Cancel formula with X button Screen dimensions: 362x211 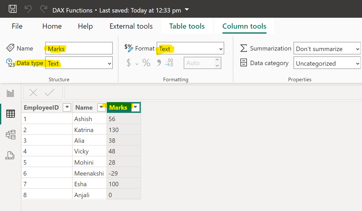point(33,92)
